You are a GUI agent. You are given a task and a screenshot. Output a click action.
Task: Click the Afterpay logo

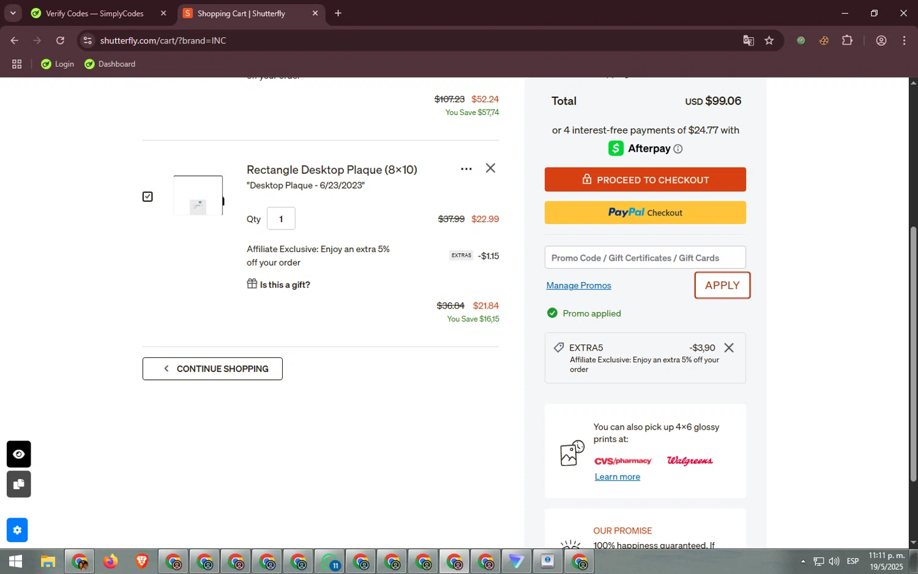(640, 149)
